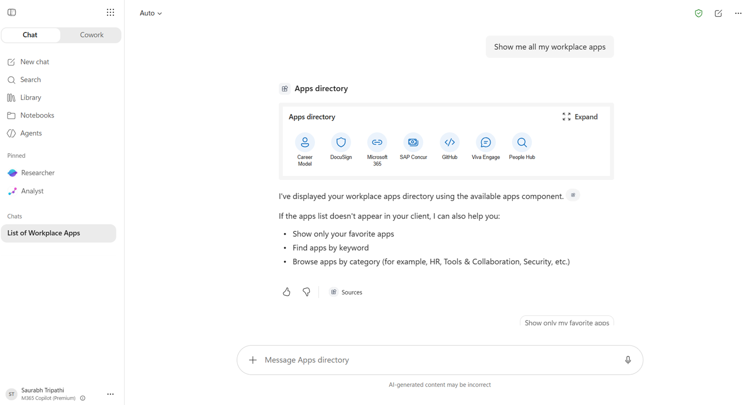Launch the DocuSign app
Image resolution: width=750 pixels, height=405 pixels.
point(341,147)
